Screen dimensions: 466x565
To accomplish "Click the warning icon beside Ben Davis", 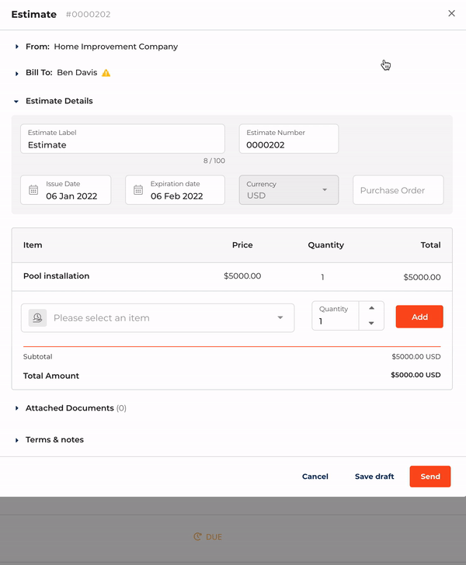I will (x=106, y=73).
